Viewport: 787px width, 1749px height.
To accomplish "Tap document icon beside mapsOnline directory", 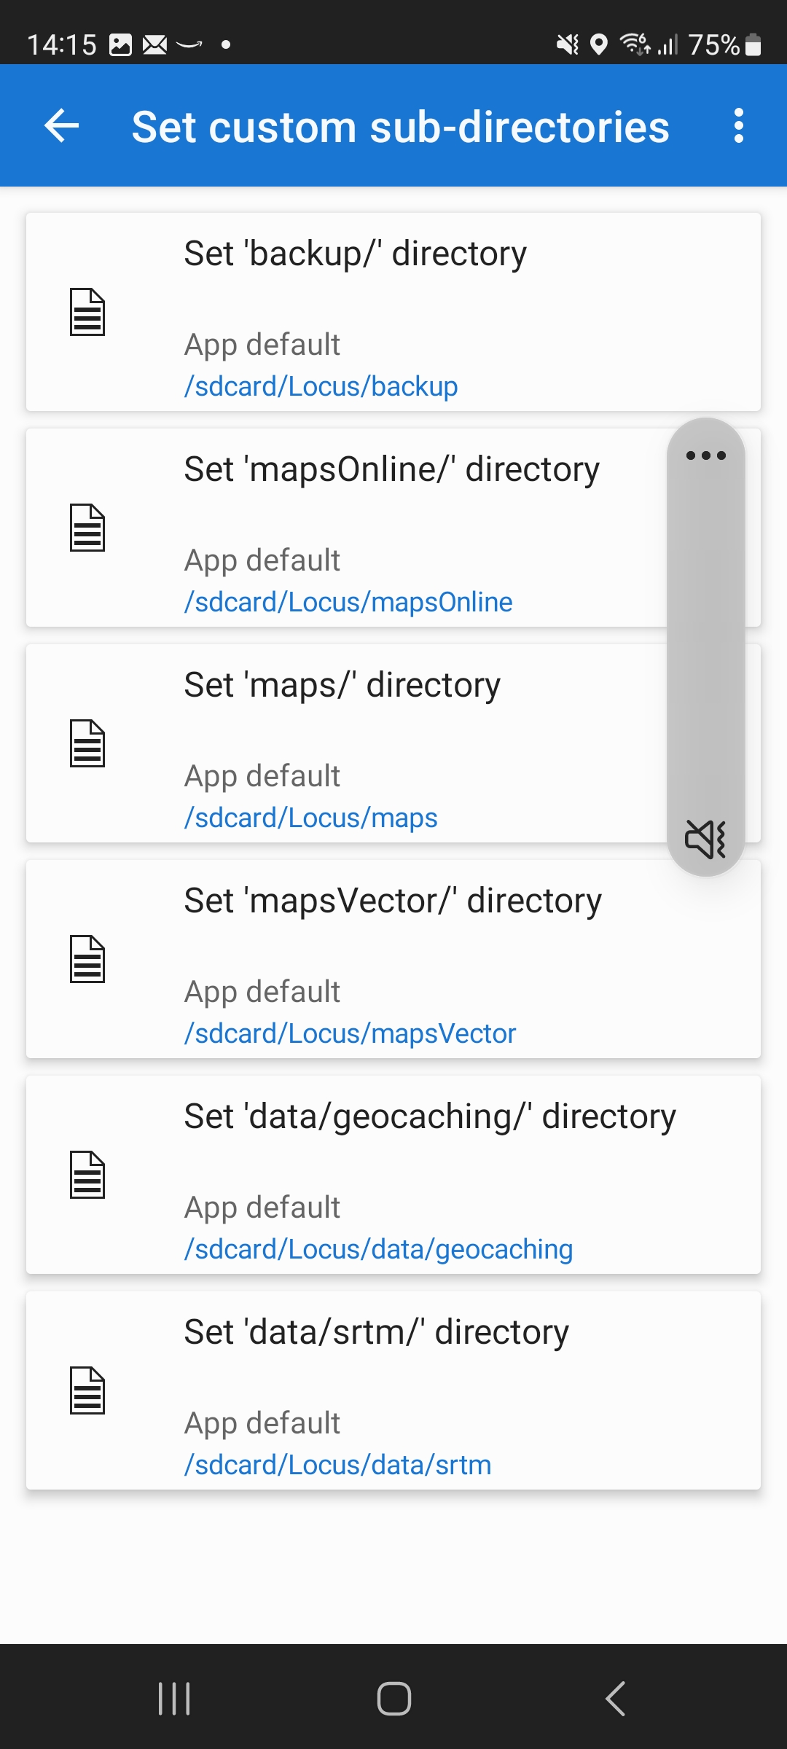I will pyautogui.click(x=87, y=528).
